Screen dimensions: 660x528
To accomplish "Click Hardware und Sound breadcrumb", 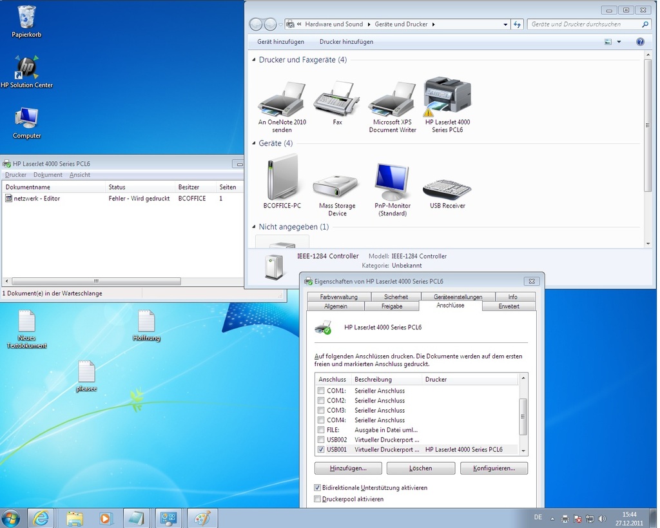I will [334, 24].
